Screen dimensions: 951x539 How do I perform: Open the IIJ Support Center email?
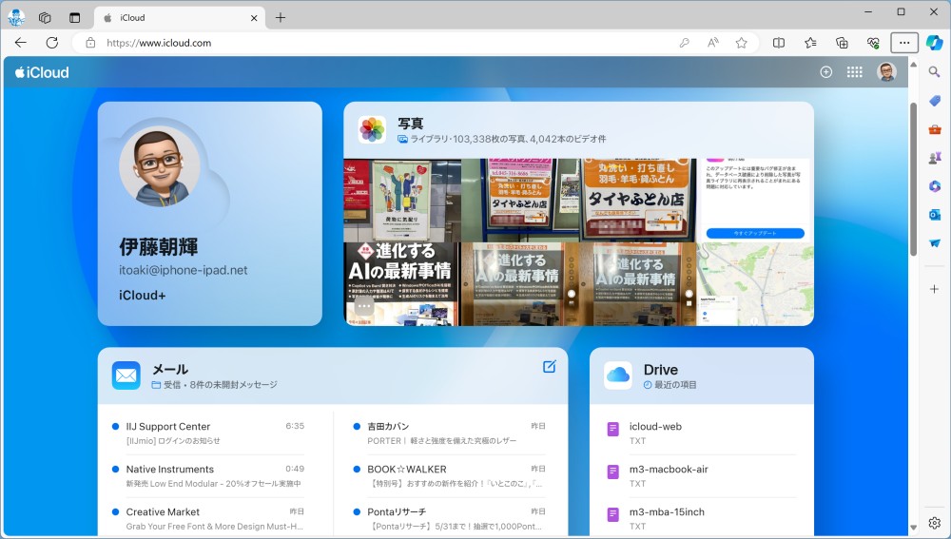pos(208,433)
